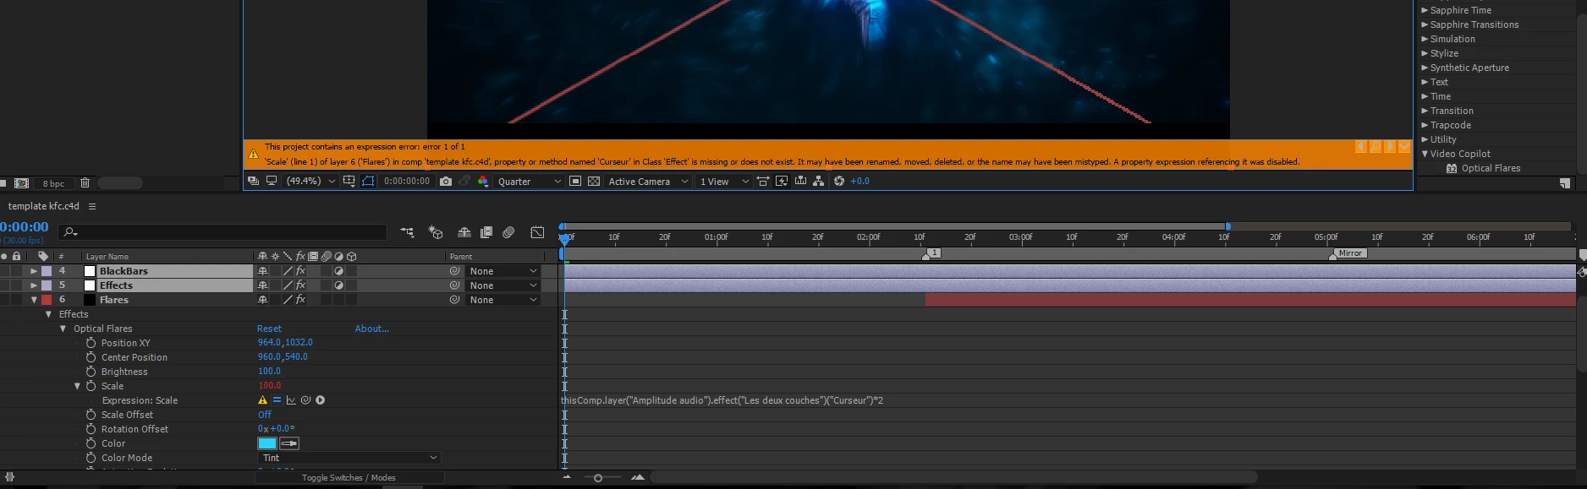Toggle the motion blur master switch
1587x489 pixels.
coord(508,232)
